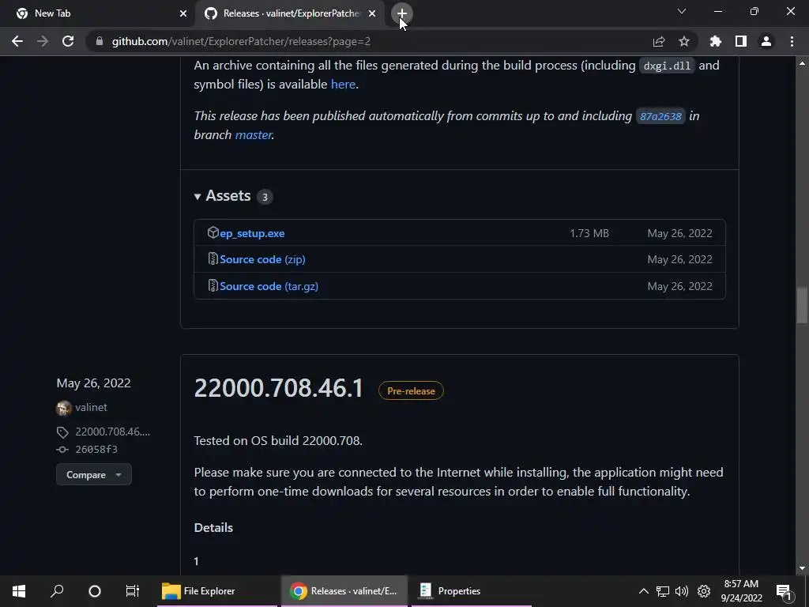Select the 1.73 MB file size text
This screenshot has width=809, height=607.
tap(589, 233)
